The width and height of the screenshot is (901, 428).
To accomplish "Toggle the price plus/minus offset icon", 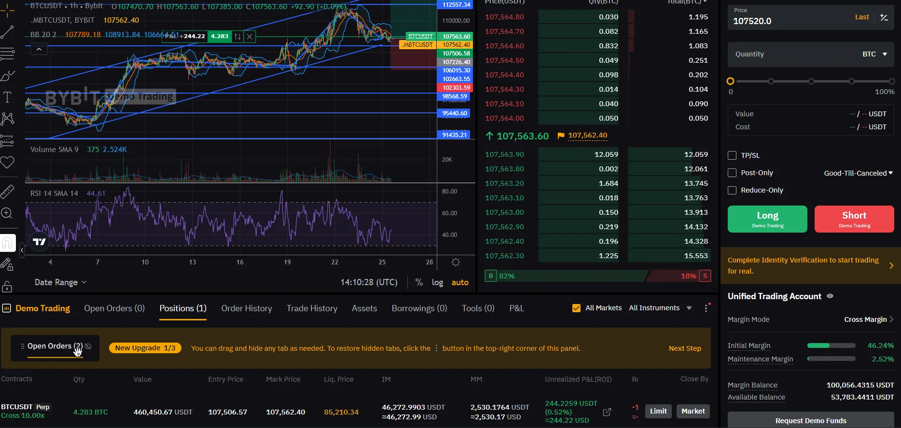I will pos(884,17).
